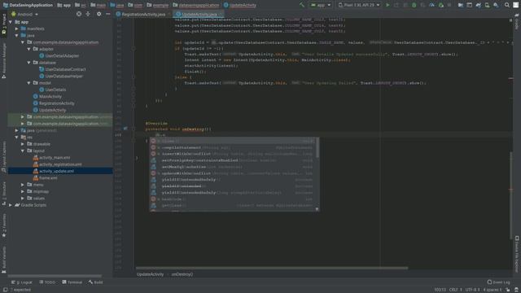
Task: Open the Favorites side tab
Action: pyautogui.click(x=4, y=226)
